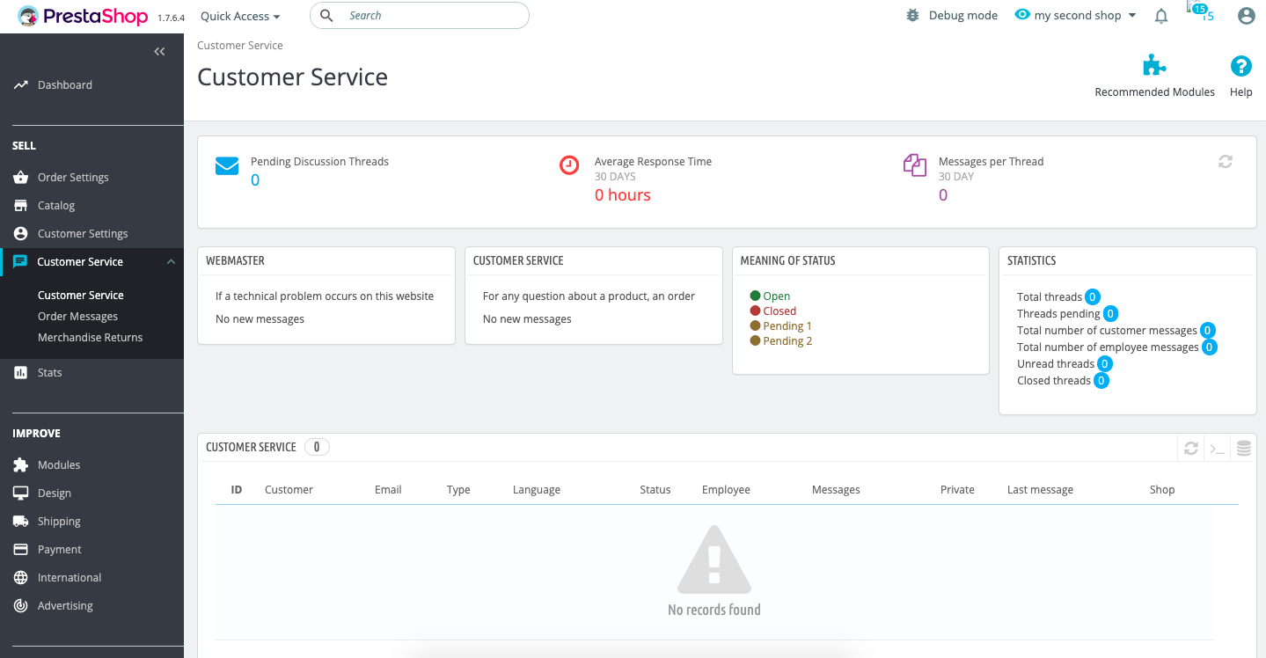This screenshot has height=658, width=1266.
Task: Refresh the Customer Service records table
Action: [x=1190, y=448]
